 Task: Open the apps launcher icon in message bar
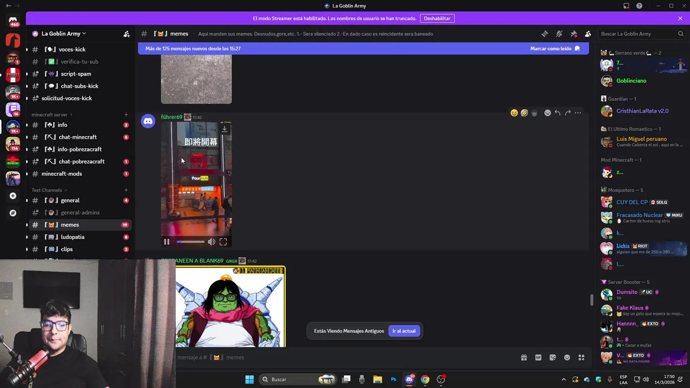581,357
